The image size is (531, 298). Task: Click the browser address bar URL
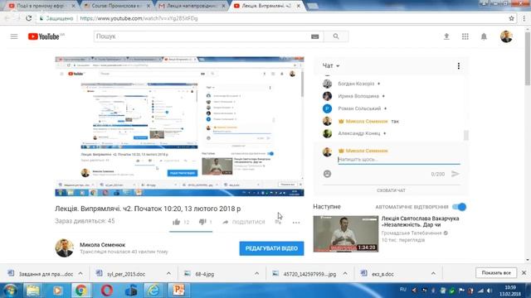coord(139,18)
